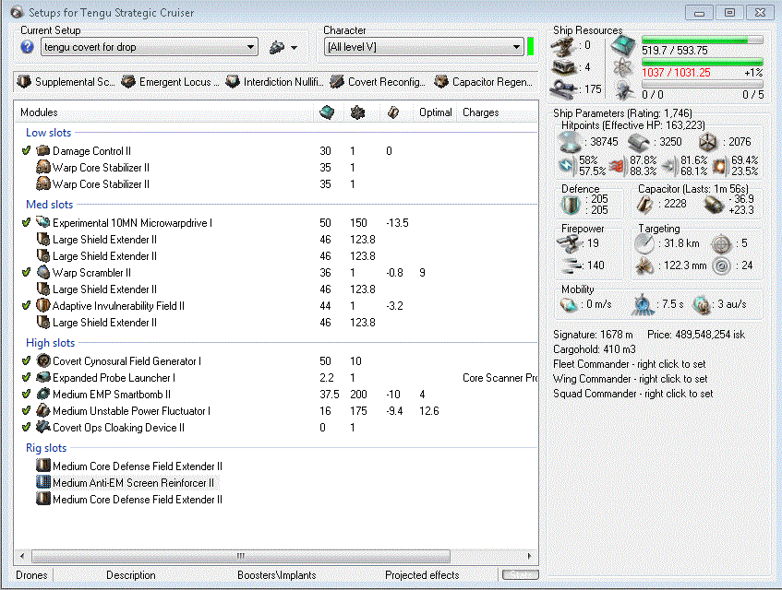Click Squad Commander - right click to set
This screenshot has height=590, width=782.
[632, 394]
